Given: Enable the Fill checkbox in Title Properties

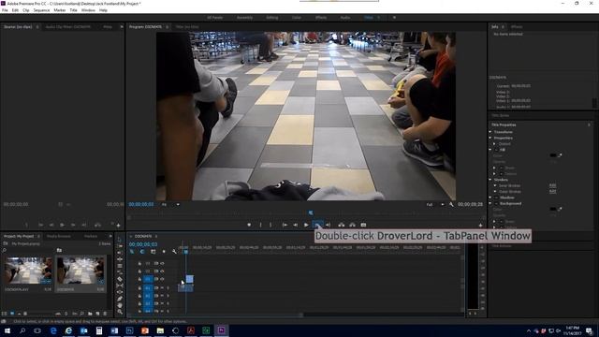Looking at the screenshot, I should click(x=496, y=150).
